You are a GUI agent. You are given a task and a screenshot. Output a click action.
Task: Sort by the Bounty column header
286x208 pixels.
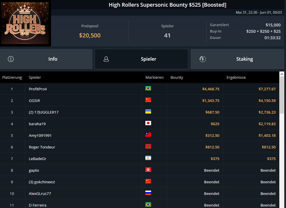point(177,78)
